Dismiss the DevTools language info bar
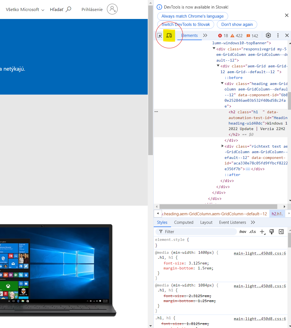291x328 pixels. coord(287,15)
